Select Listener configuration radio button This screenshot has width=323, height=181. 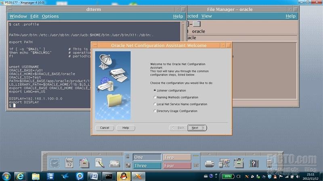point(155,90)
